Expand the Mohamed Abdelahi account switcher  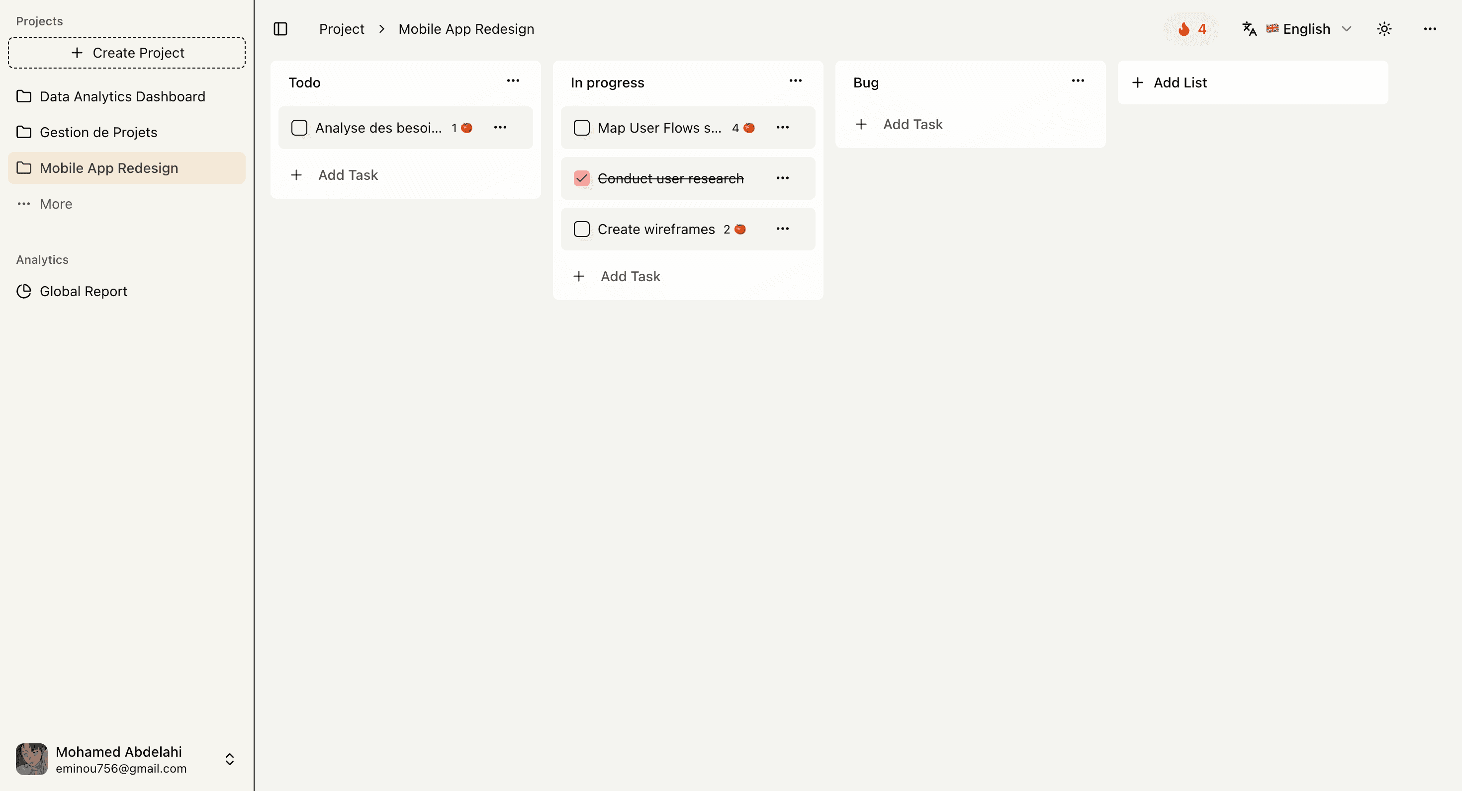(229, 759)
